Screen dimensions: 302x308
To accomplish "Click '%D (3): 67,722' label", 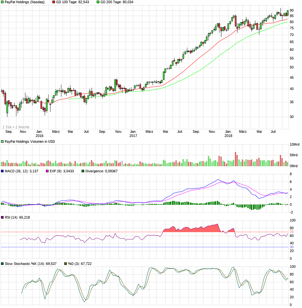I will (80, 264).
